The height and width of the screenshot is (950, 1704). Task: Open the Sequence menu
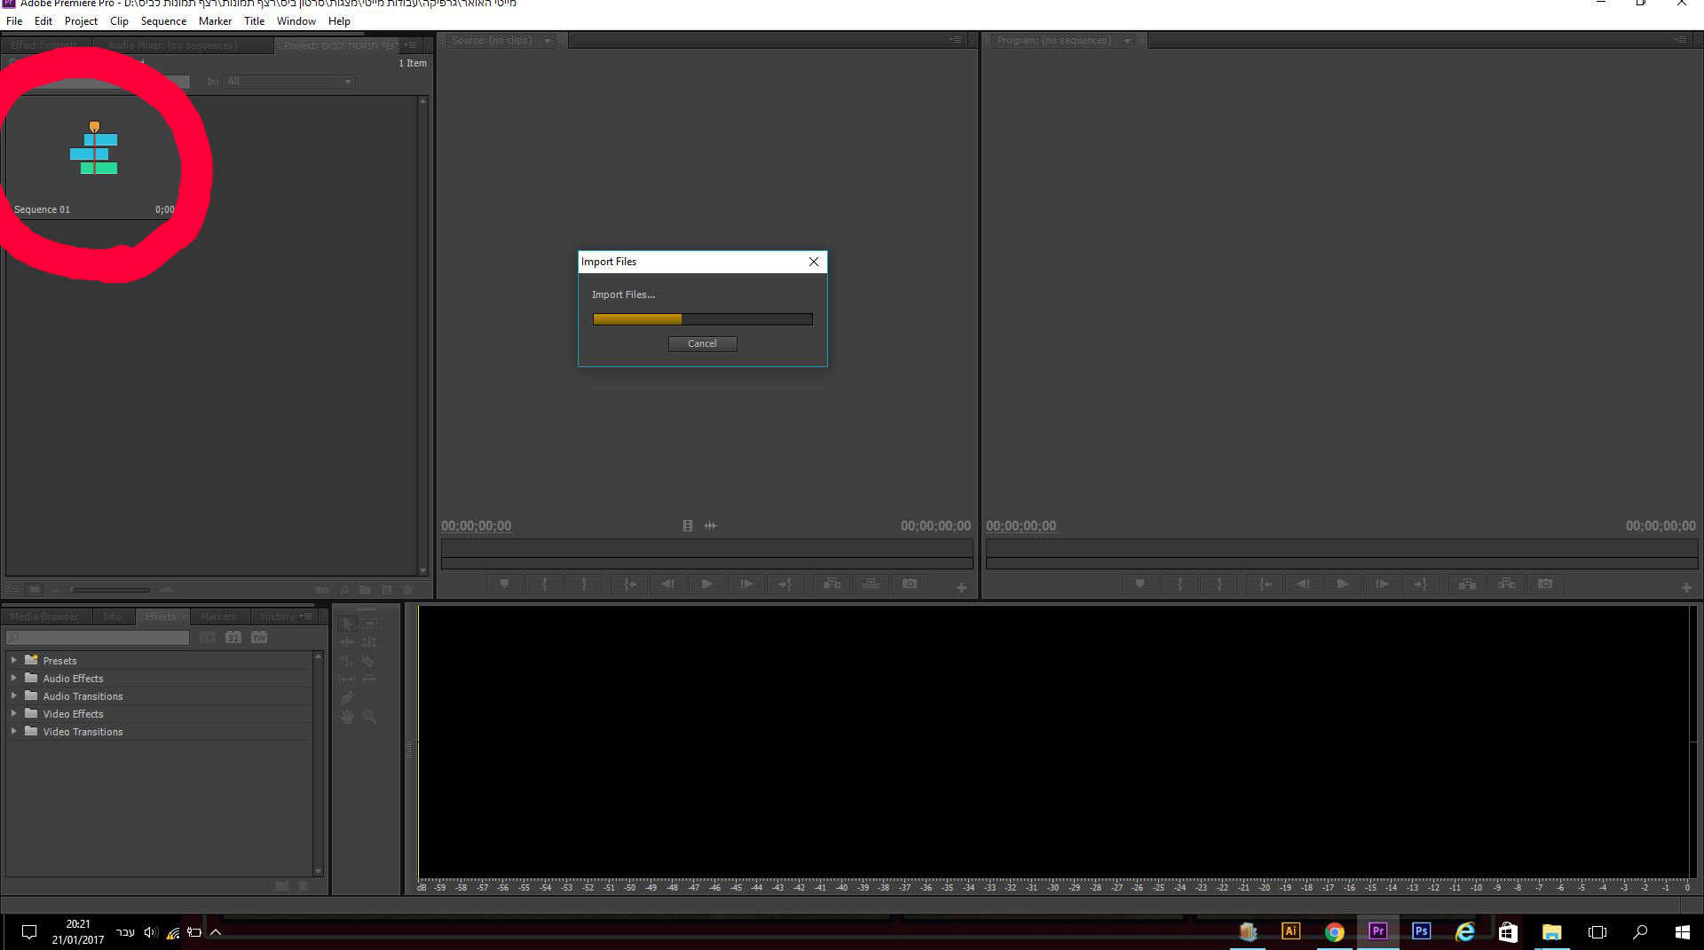pos(163,21)
